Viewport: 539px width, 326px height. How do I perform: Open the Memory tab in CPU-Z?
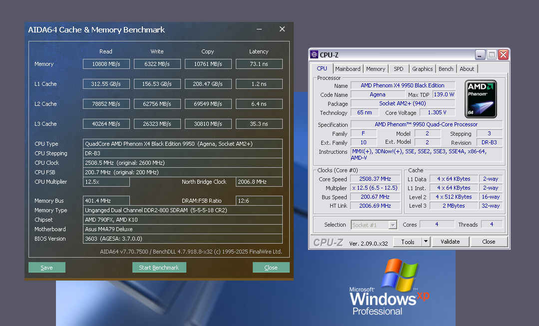tap(376, 69)
